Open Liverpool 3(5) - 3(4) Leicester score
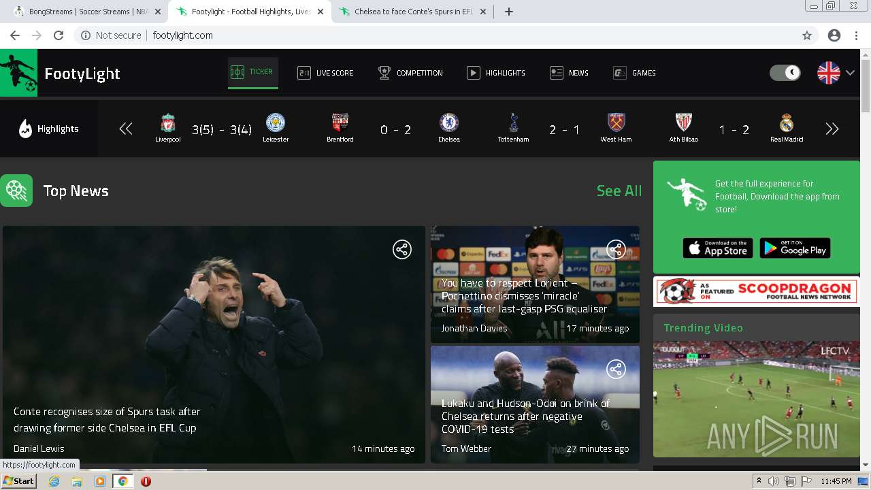 point(222,129)
